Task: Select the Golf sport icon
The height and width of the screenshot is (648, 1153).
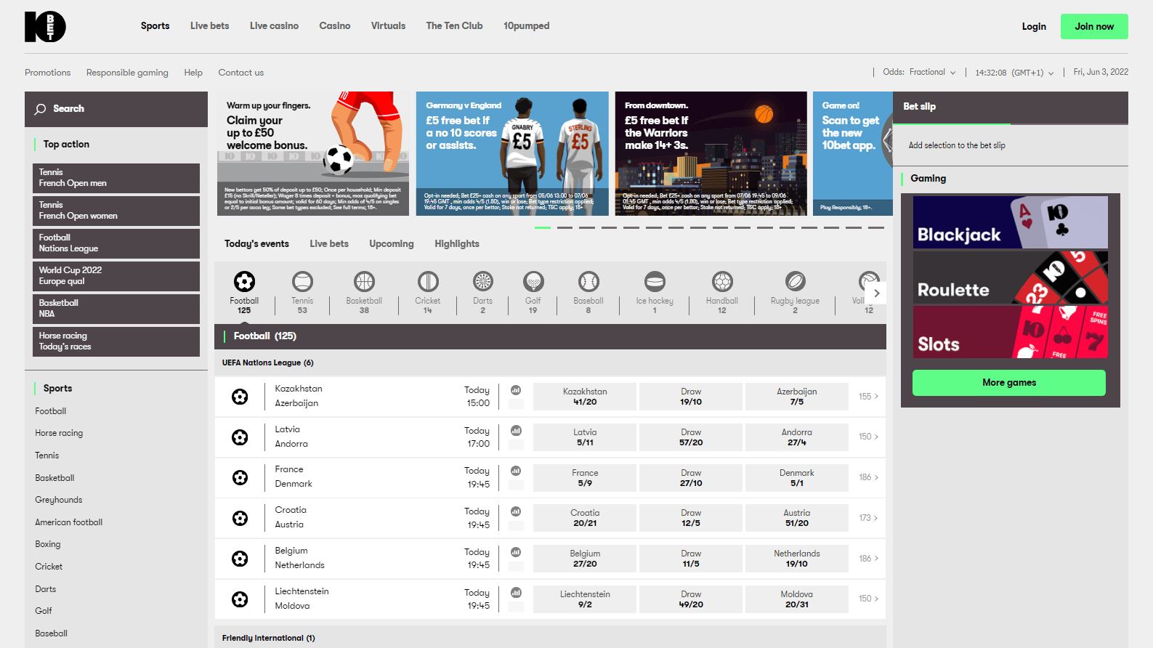Action: 533,281
